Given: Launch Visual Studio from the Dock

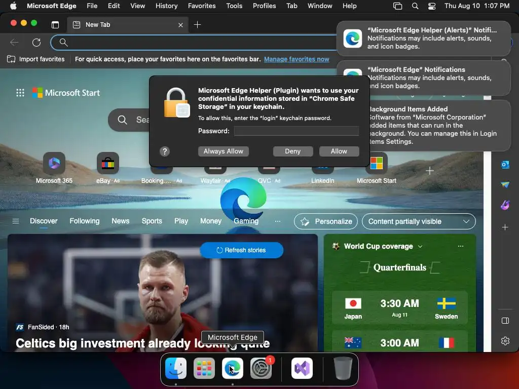Looking at the screenshot, I should (302, 368).
